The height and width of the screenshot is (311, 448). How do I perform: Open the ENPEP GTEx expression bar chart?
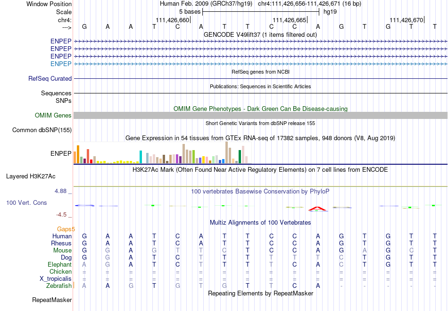(x=162, y=152)
